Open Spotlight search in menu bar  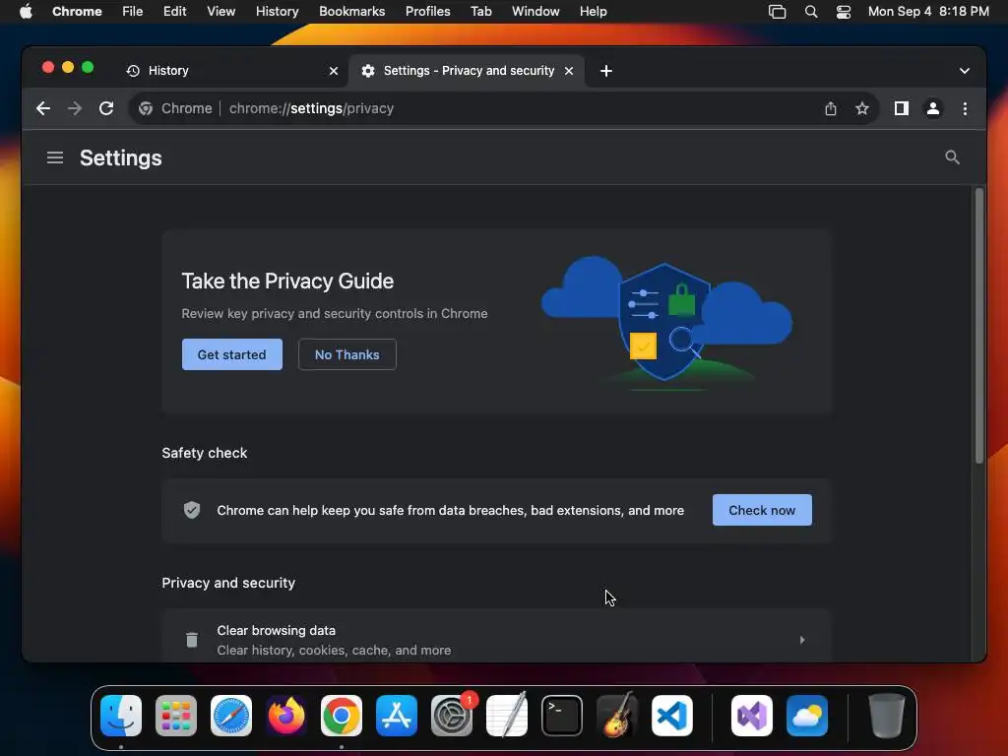point(811,12)
